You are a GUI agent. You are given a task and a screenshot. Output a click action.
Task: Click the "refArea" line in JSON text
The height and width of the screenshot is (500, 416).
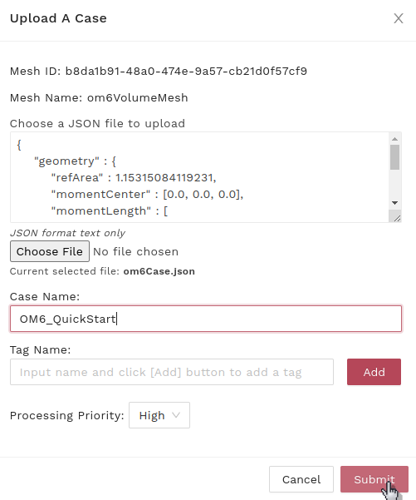(x=134, y=177)
